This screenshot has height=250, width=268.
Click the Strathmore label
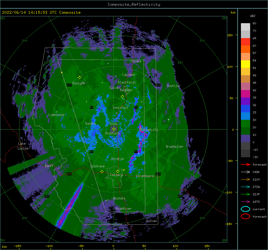click(145, 176)
